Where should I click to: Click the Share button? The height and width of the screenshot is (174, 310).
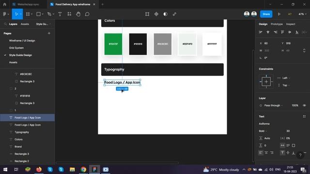point(266,14)
